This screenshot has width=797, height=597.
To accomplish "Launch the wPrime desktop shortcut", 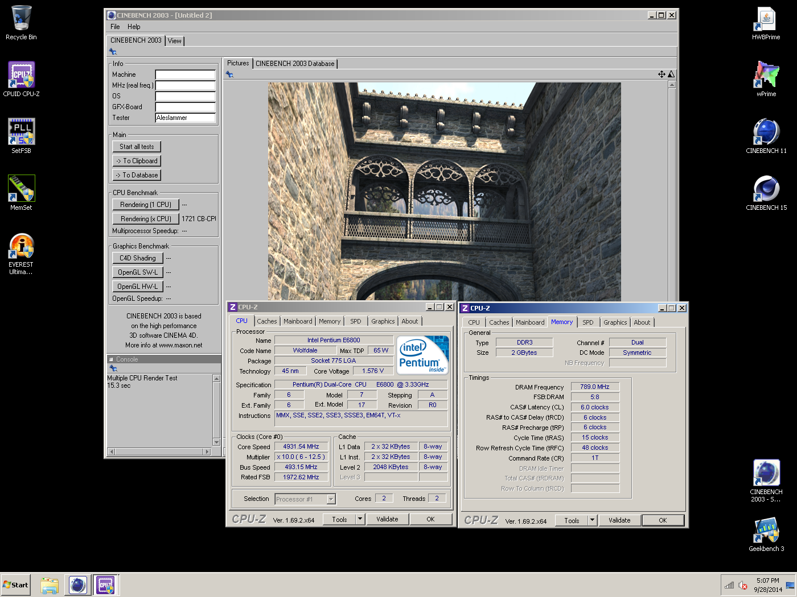I will 766,80.
